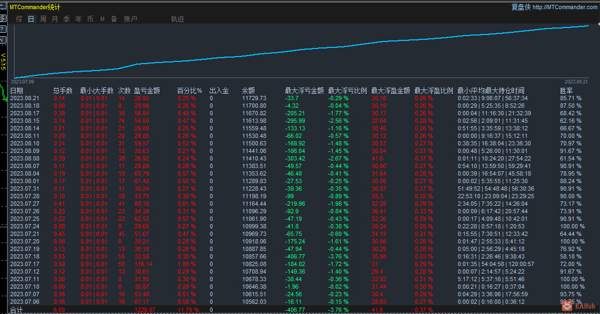Viewport: 600px width, 314px height.
Task: Click the M tab
Action: point(102,19)
